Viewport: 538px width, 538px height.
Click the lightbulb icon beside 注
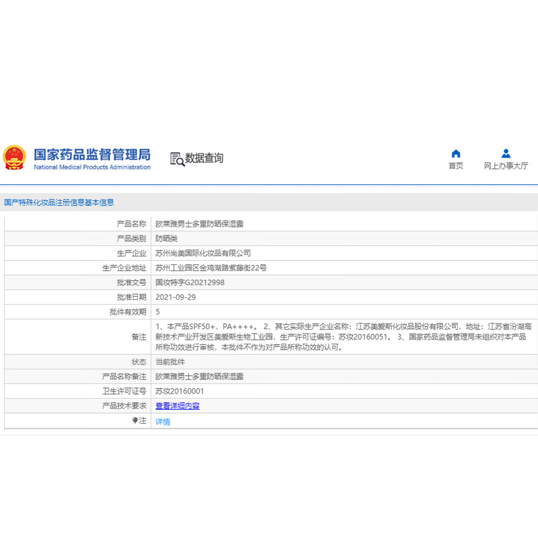tap(135, 420)
